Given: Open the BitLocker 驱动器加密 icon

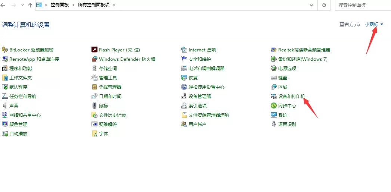Looking at the screenshot, I should pyautogui.click(x=5, y=50).
